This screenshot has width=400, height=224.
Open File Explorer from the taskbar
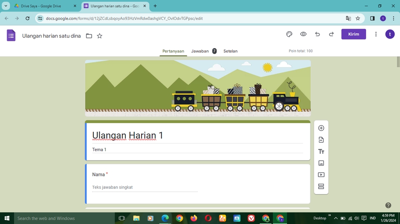[136, 218]
